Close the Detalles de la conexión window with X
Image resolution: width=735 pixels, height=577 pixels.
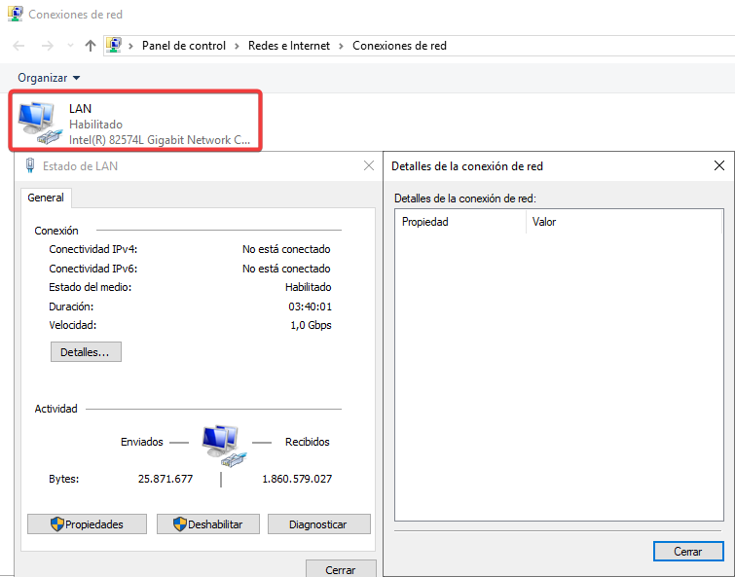719,165
